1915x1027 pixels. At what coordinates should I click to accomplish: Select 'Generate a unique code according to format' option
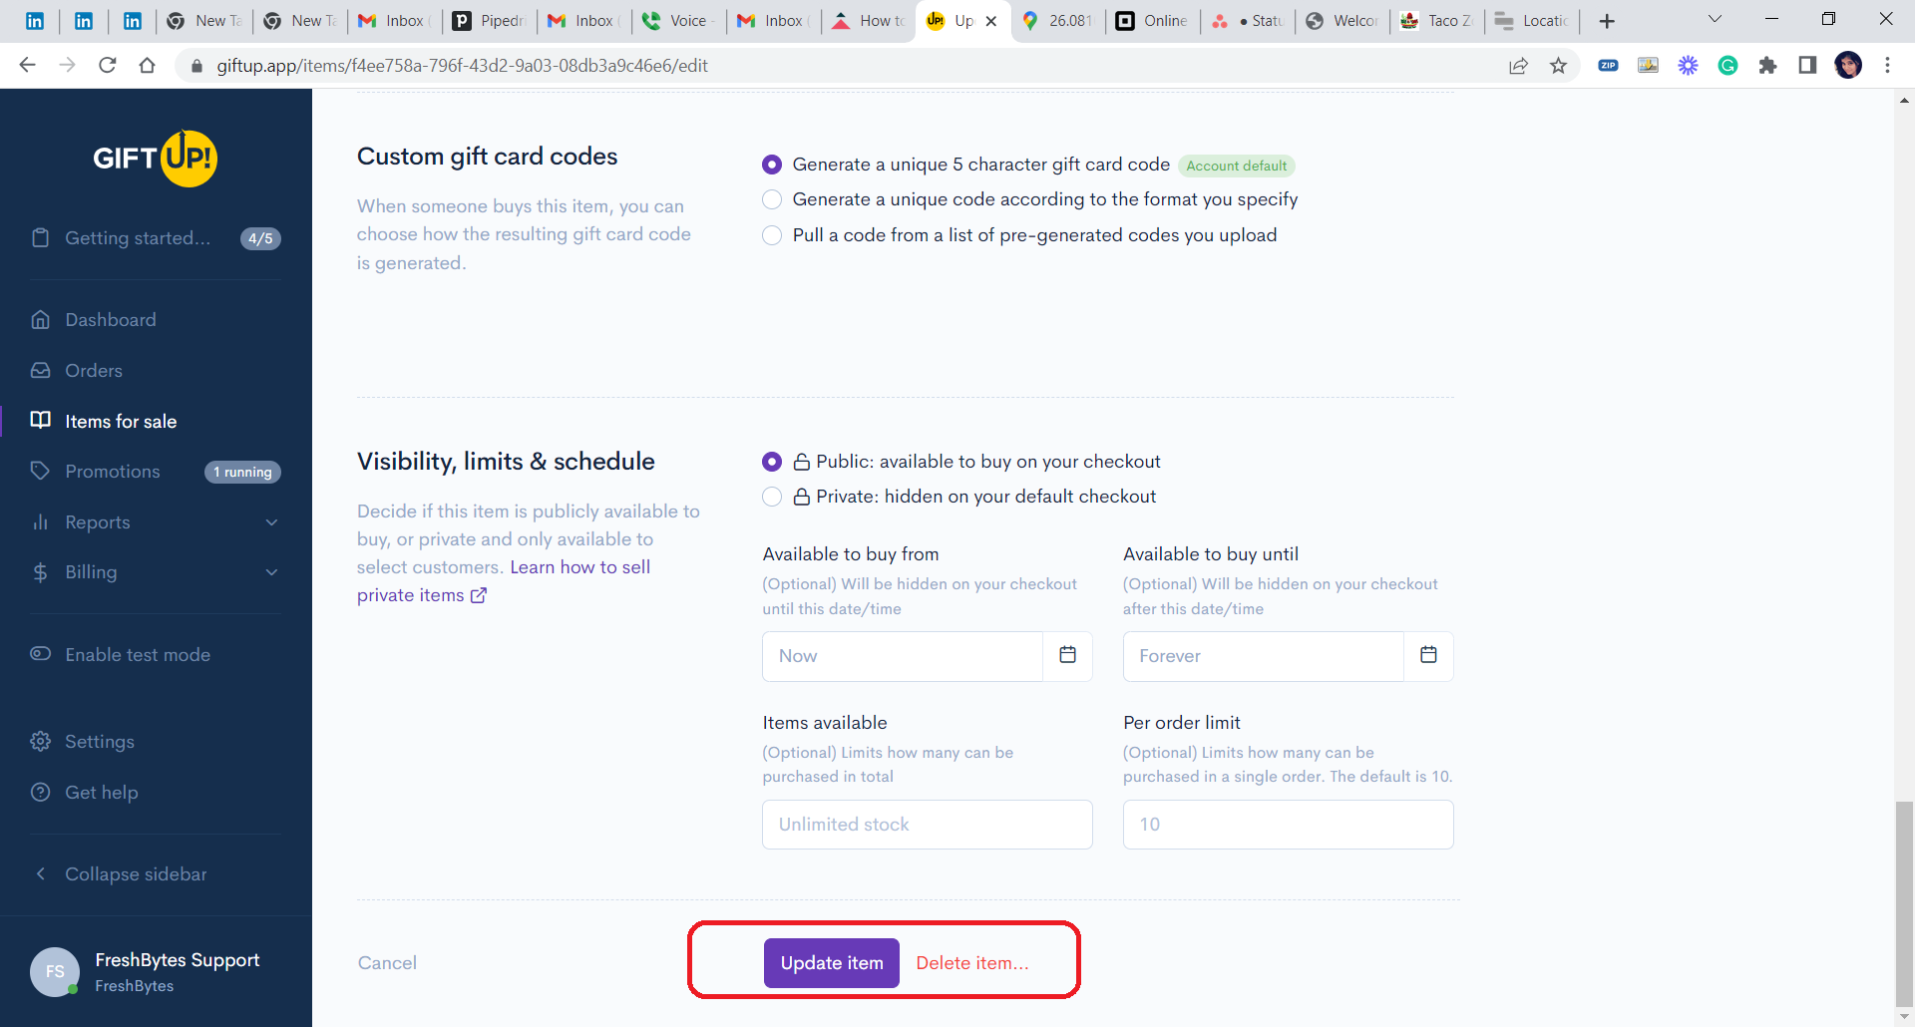(772, 199)
